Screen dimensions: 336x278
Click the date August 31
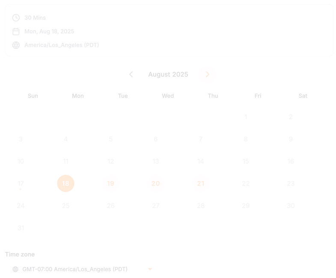[x=21, y=228]
